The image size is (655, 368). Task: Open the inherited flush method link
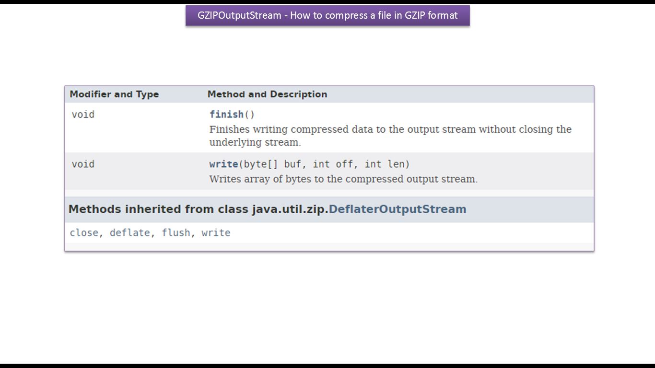point(176,233)
